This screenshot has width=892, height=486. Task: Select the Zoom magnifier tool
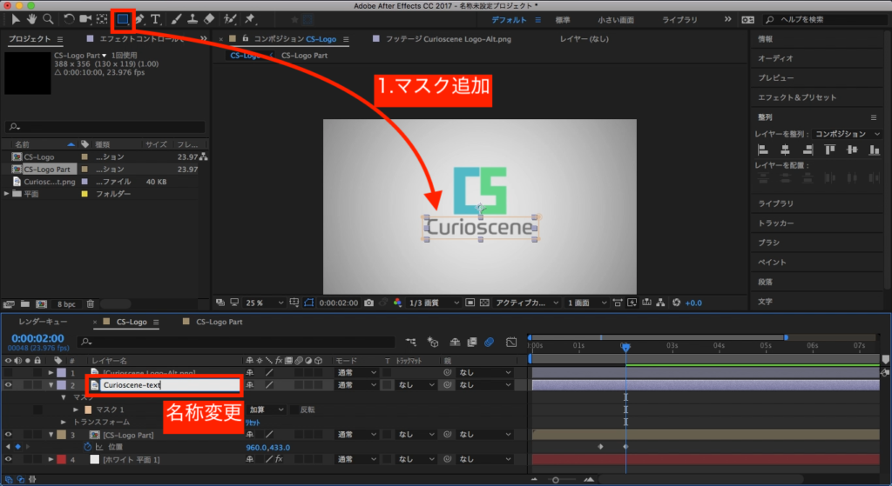[x=48, y=18]
